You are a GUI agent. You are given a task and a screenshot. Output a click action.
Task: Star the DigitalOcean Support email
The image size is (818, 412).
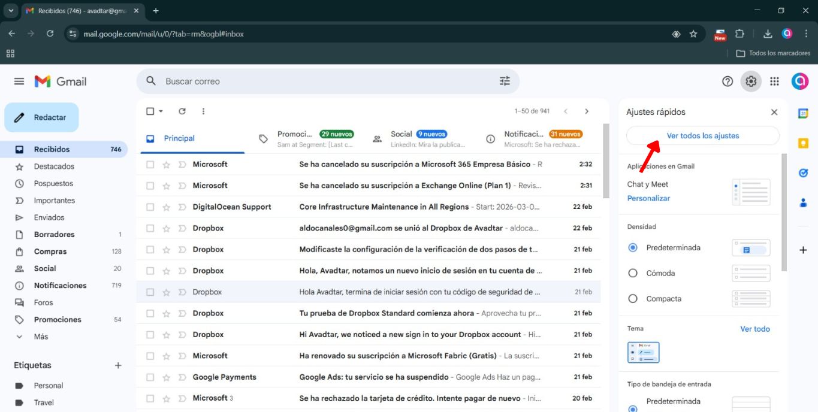(x=166, y=207)
